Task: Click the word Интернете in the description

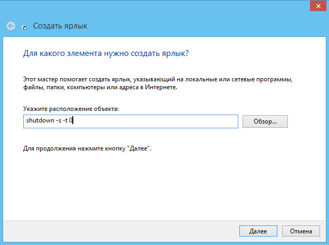Action: [x=161, y=87]
